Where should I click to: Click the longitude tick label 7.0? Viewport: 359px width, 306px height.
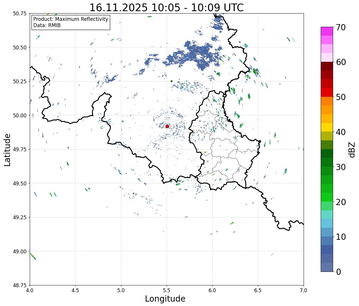coord(304,290)
